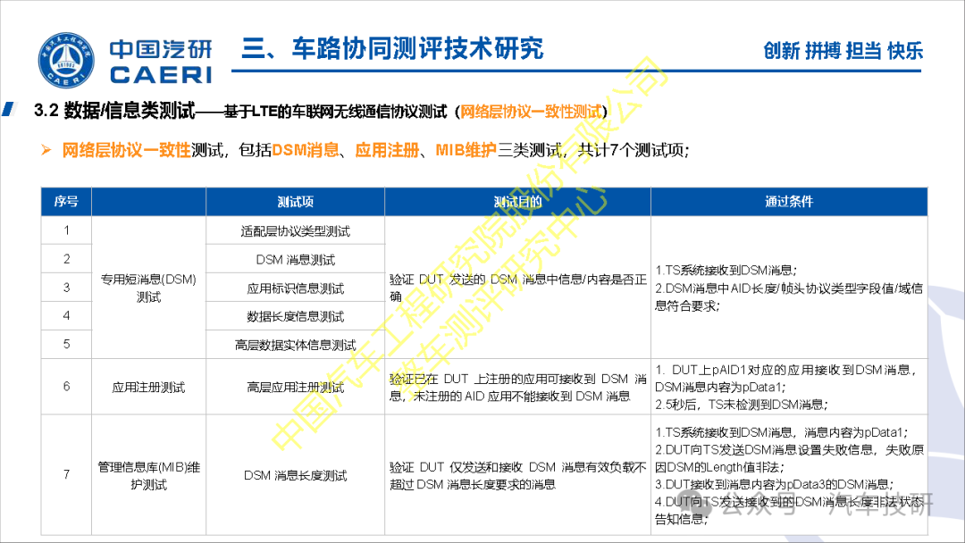Image resolution: width=965 pixels, height=543 pixels.
Task: Click condition 3.DUT接收到消息内容为pData3的DSM消息
Action: 774,484
